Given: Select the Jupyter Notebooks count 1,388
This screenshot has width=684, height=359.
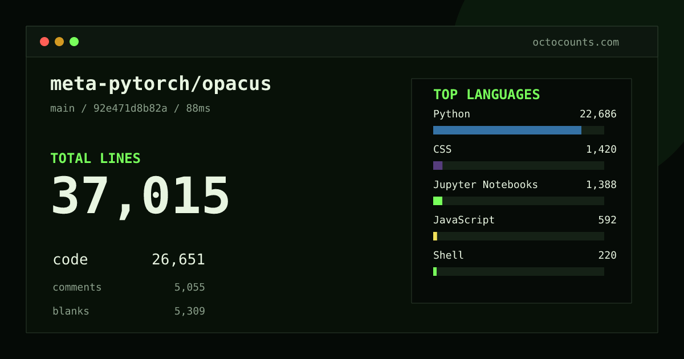Looking at the screenshot, I should coord(601,185).
